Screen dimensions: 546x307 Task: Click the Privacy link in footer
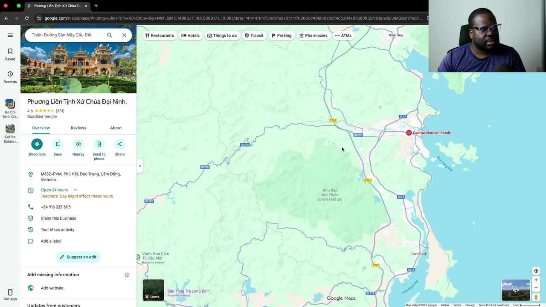point(470,305)
